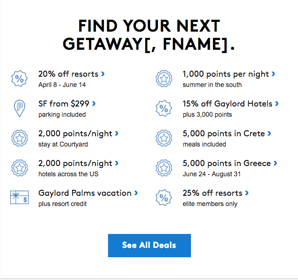
Task: Click the percent badge beside 15% off Gaylord Hotels
Action: (x=164, y=108)
